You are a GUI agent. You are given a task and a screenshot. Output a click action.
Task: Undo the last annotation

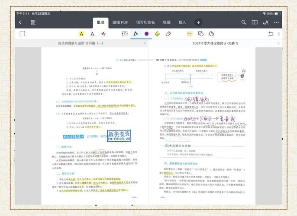[x=271, y=34]
